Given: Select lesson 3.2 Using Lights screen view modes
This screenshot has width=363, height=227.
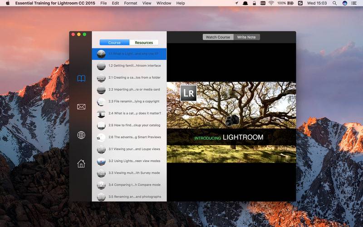Looking at the screenshot, I should pyautogui.click(x=129, y=161).
